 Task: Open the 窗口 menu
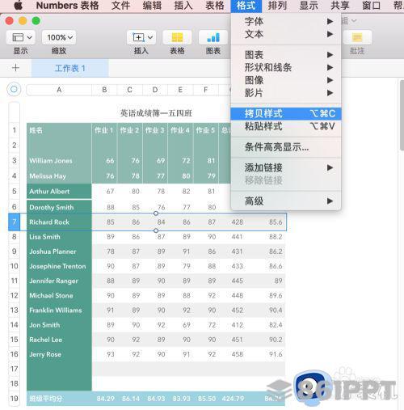[x=372, y=6]
